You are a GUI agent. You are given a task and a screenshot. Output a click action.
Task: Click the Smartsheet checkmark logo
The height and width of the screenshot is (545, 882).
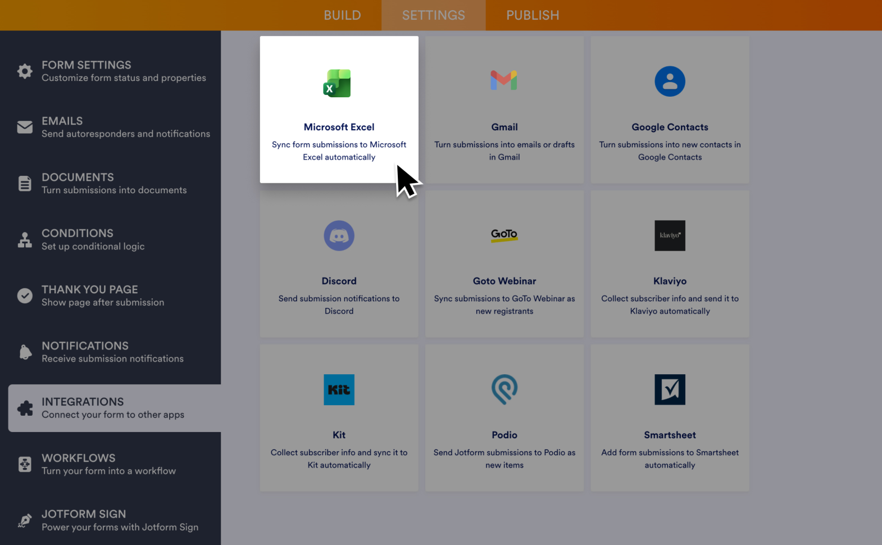click(x=670, y=389)
